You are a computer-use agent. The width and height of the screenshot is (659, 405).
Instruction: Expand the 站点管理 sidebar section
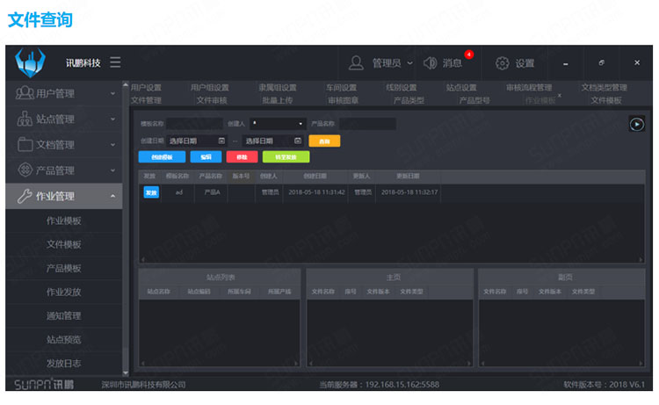click(x=112, y=119)
